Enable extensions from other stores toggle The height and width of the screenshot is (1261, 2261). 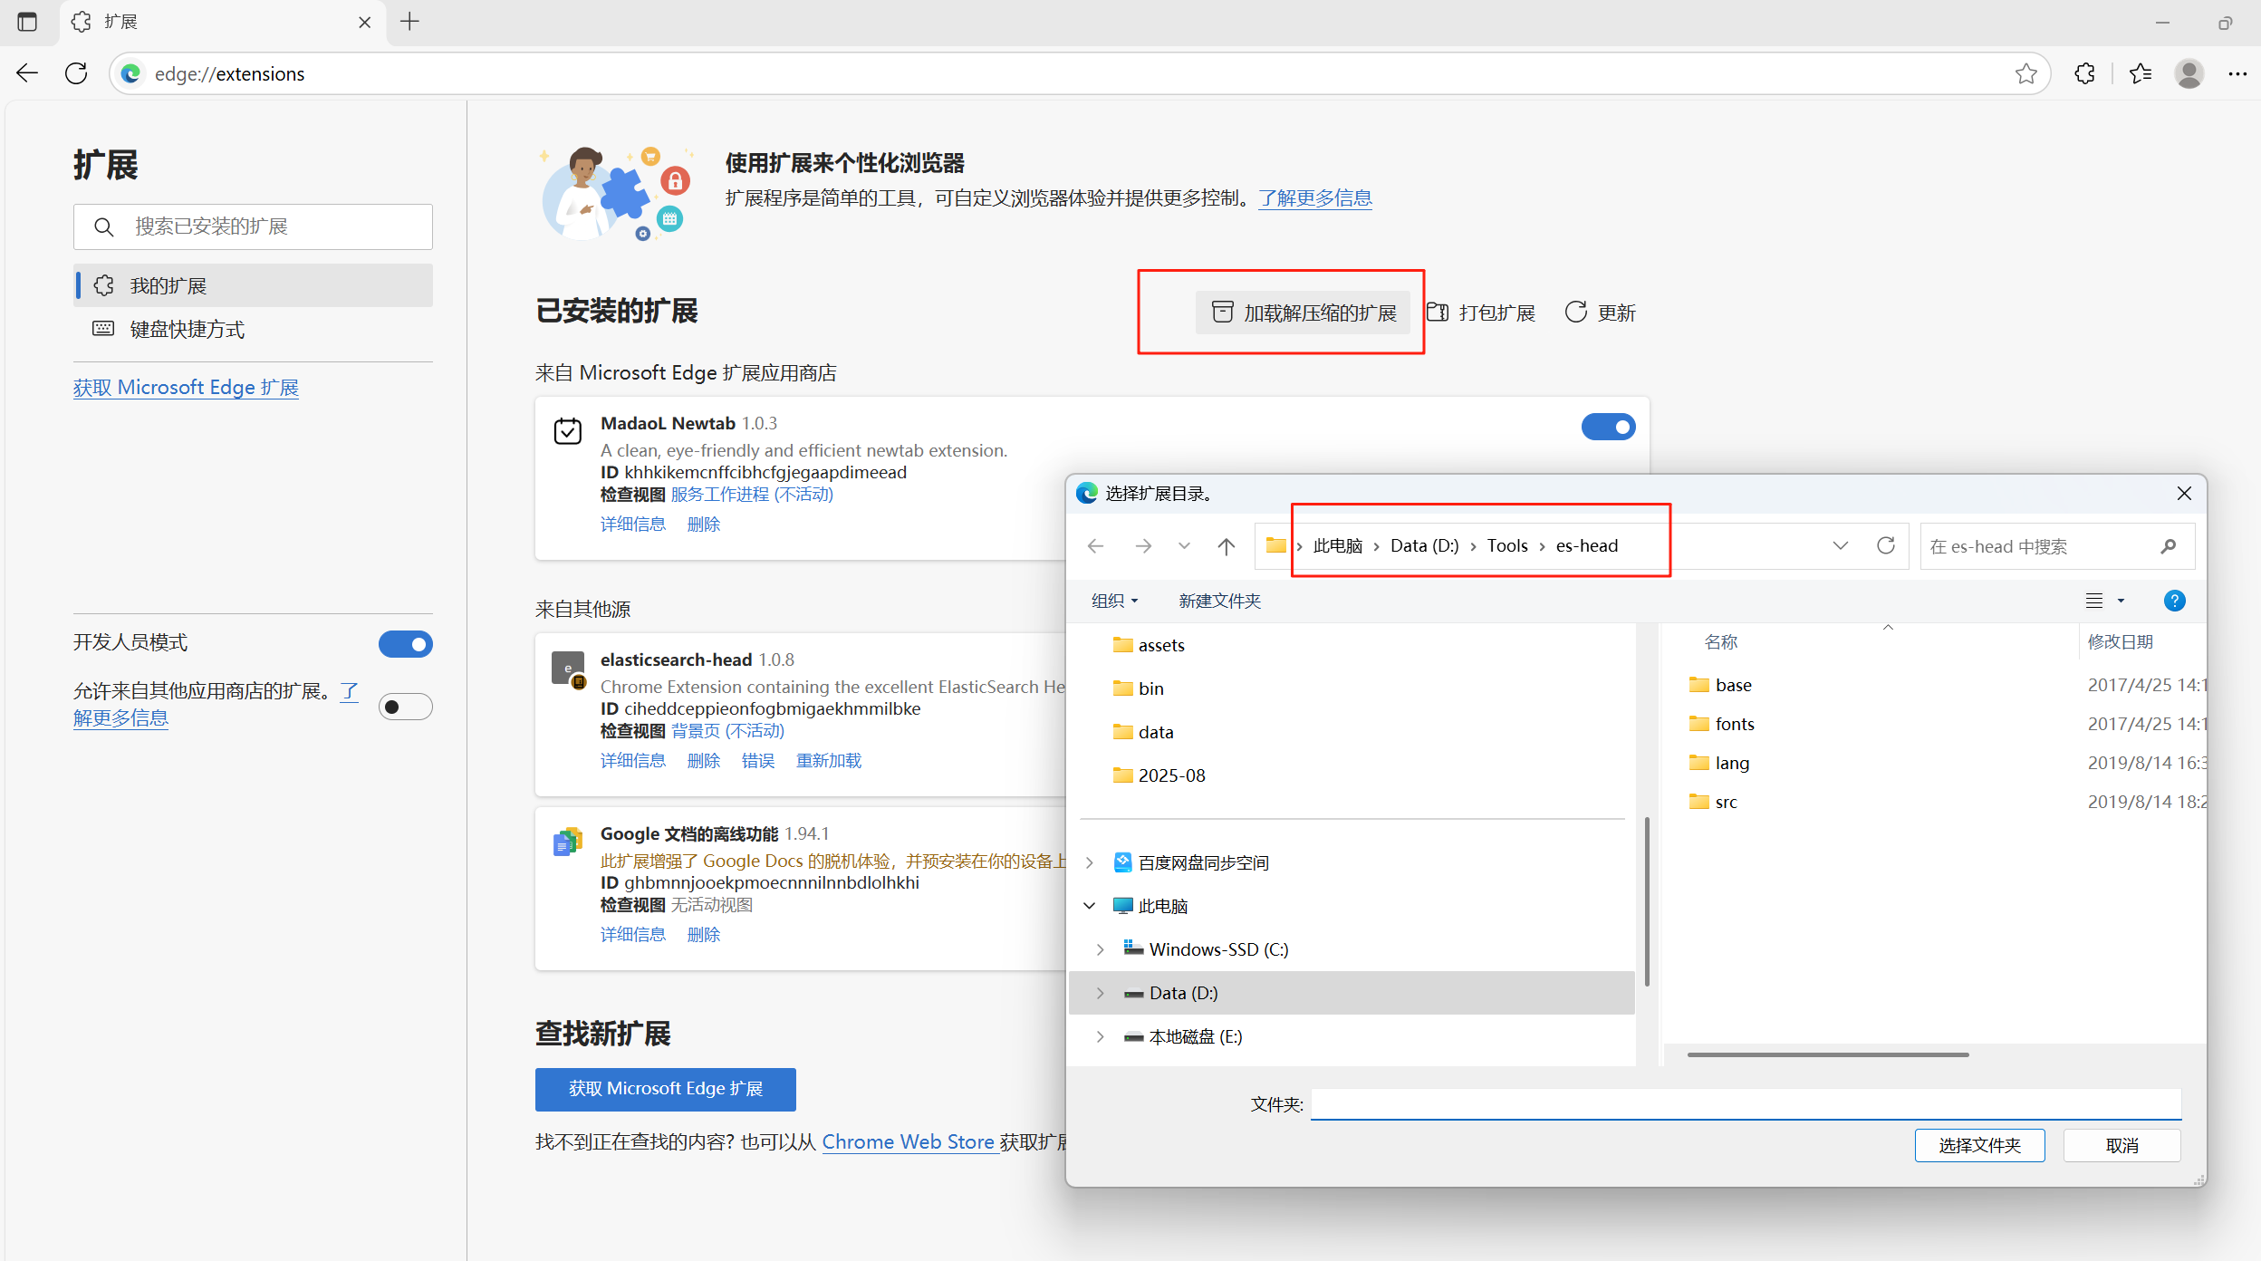(405, 707)
